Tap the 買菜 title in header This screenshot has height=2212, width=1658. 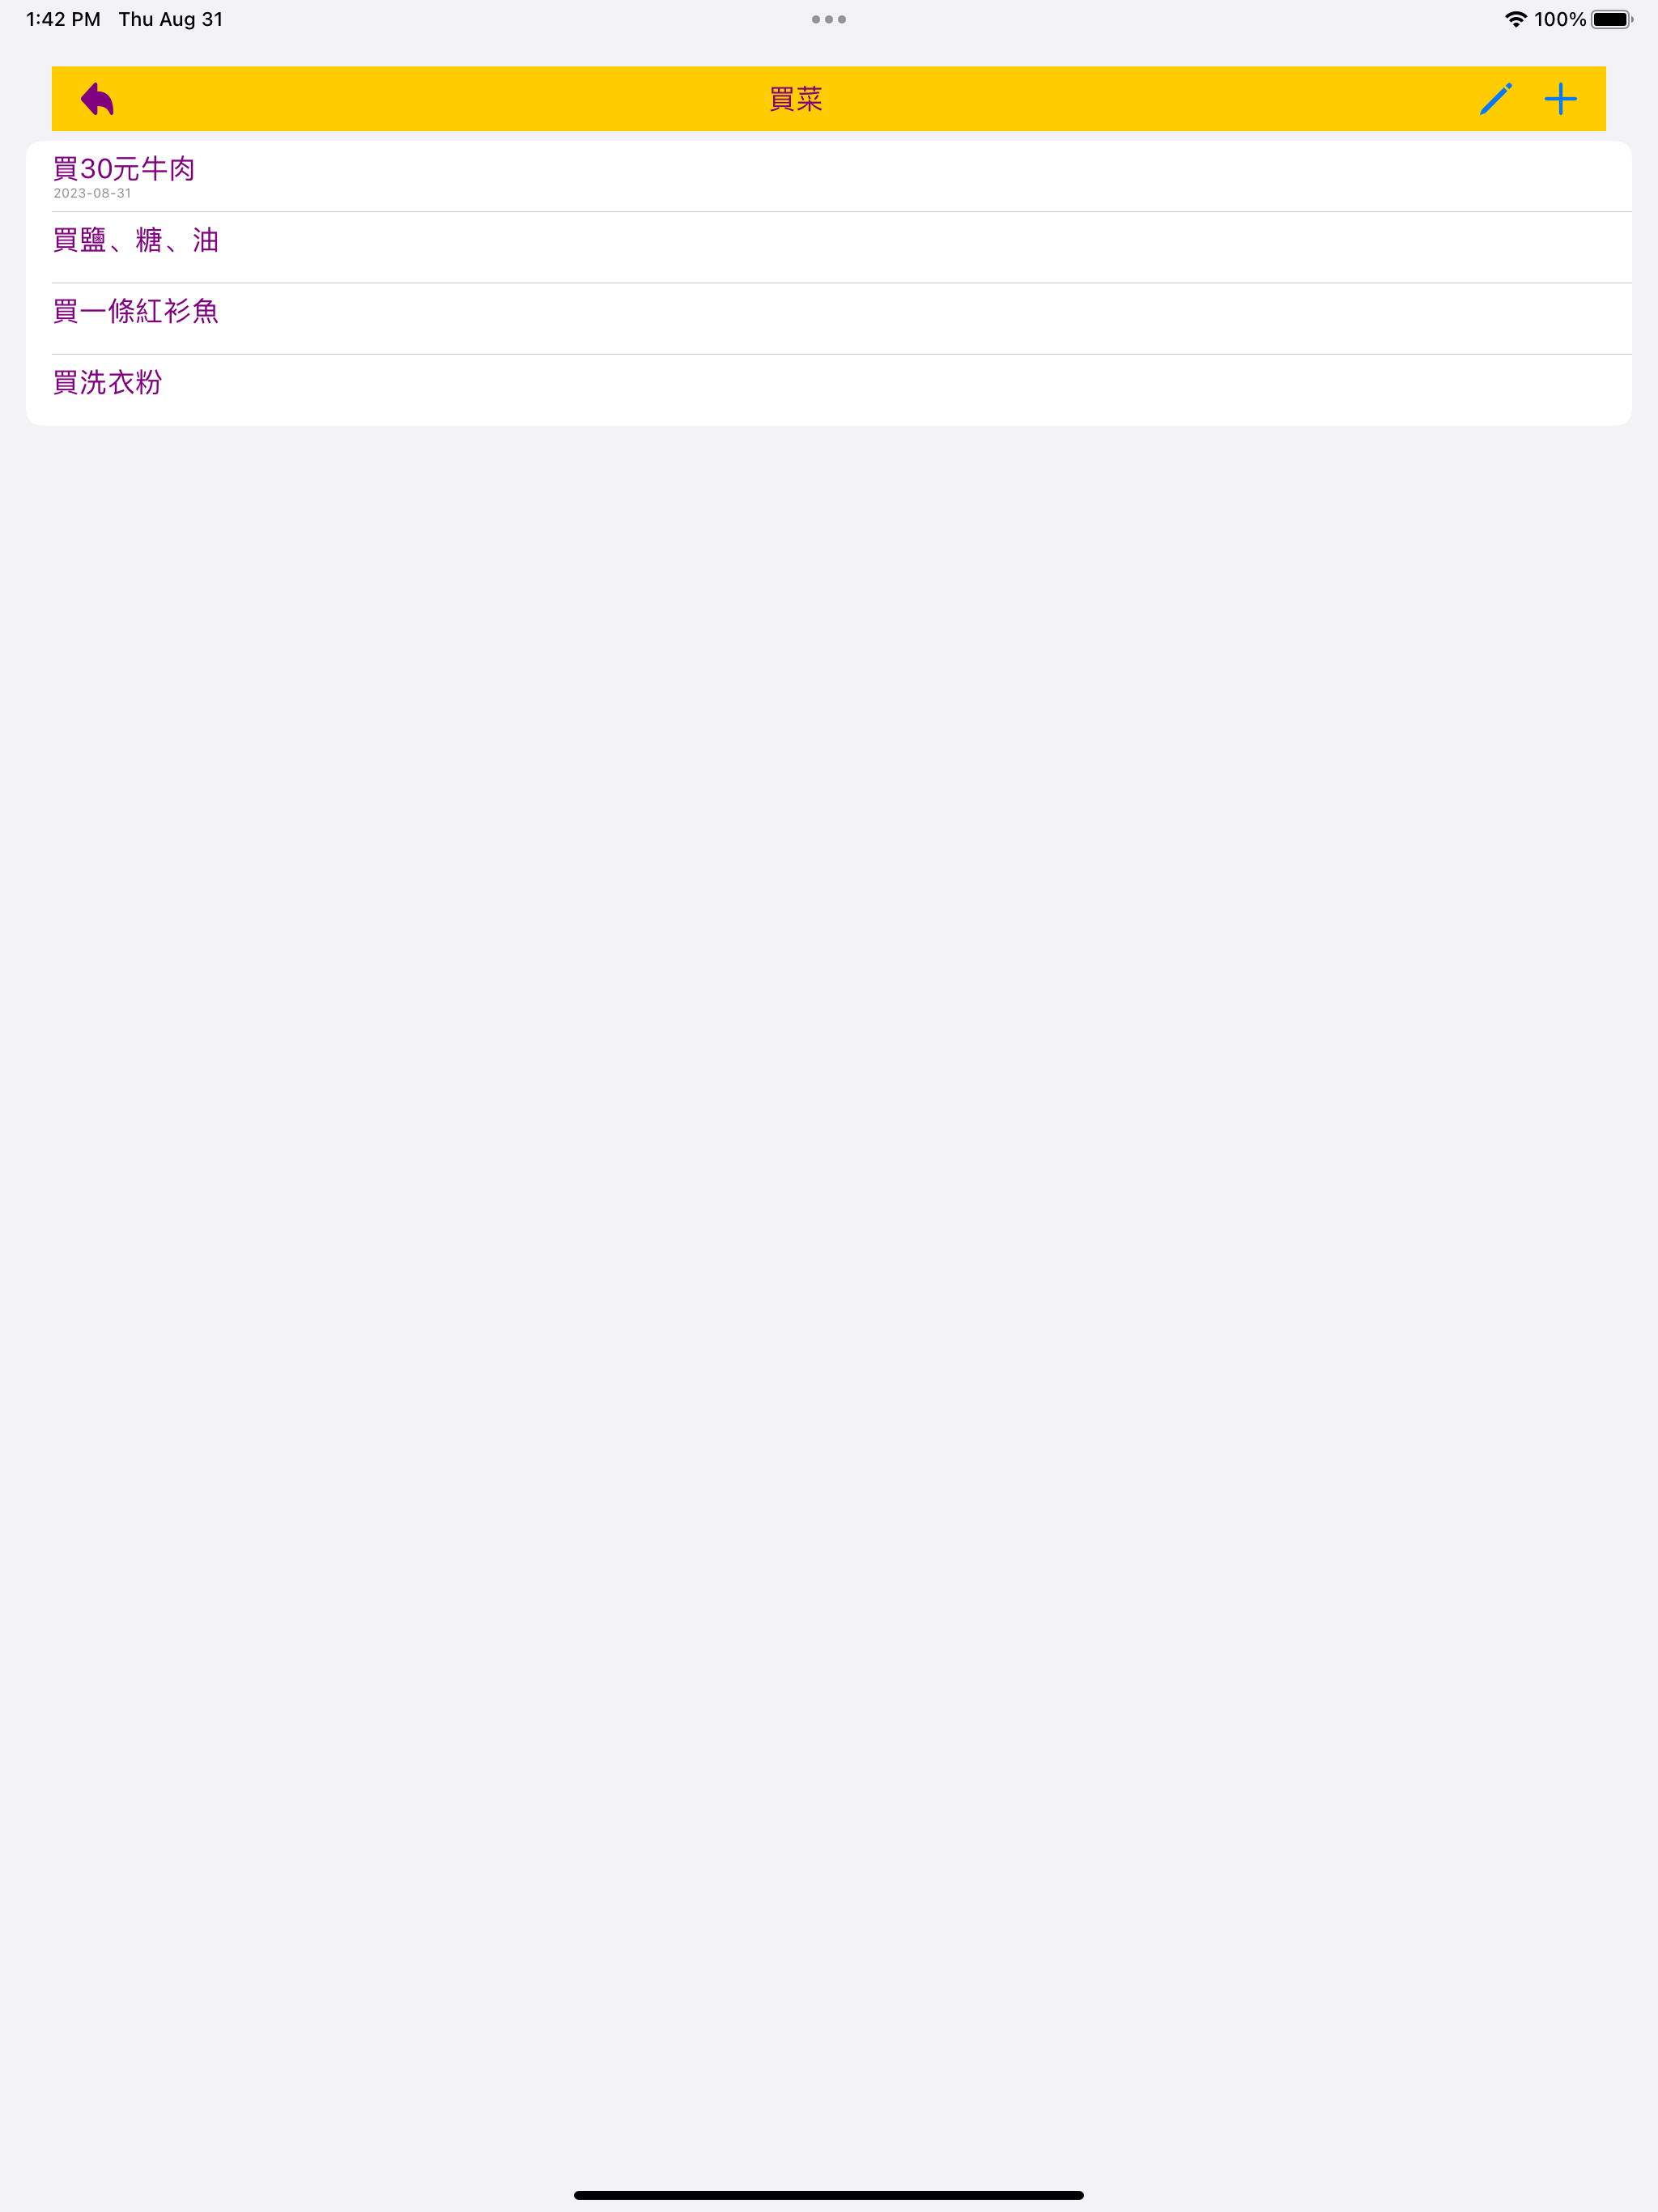(x=796, y=99)
